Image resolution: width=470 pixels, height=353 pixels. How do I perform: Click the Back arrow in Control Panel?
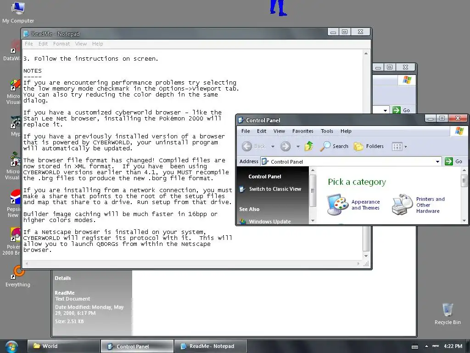point(247,146)
